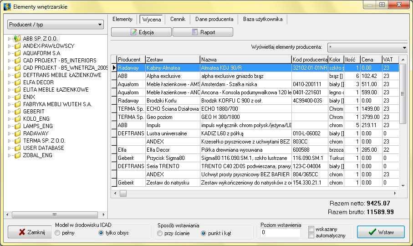Focus the 'Poziom wstawienia' input field
Screen dimensions: 413x246
(280, 233)
